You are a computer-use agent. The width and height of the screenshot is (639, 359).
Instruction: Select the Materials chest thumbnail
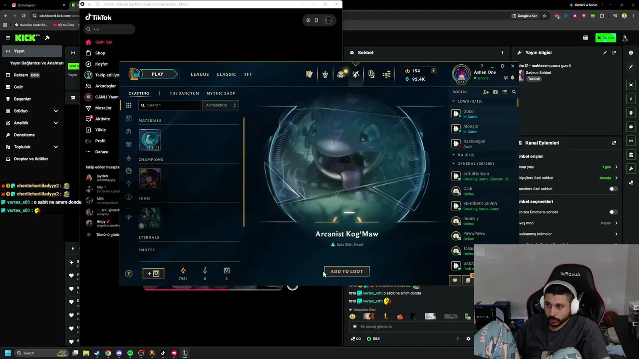pyautogui.click(x=150, y=140)
